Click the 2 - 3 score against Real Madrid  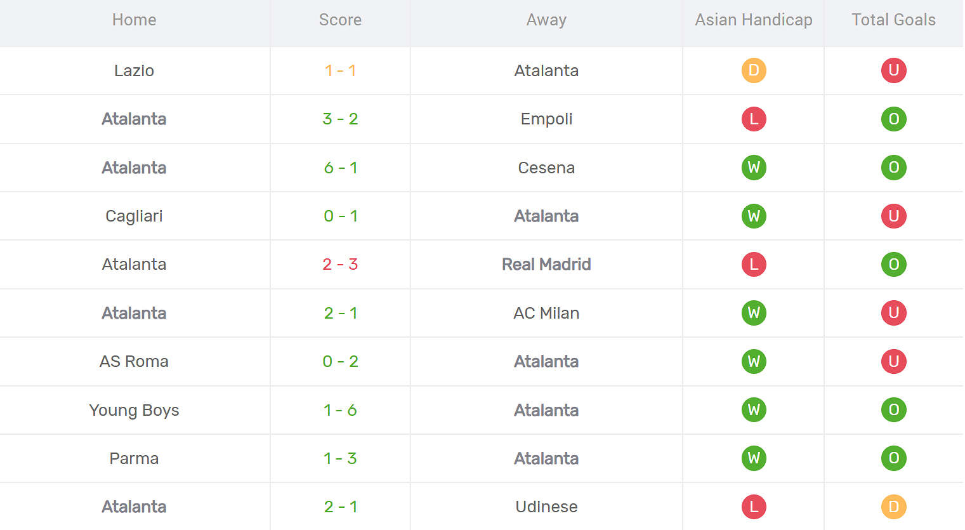click(340, 264)
